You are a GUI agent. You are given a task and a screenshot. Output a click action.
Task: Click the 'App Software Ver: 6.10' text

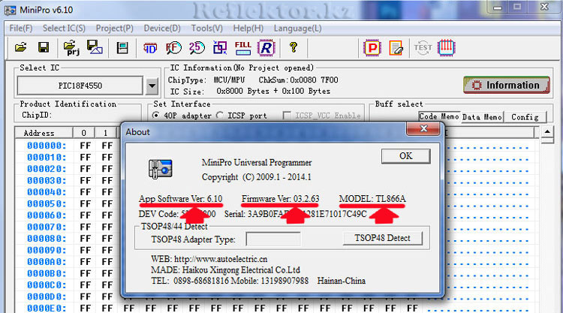(x=181, y=198)
